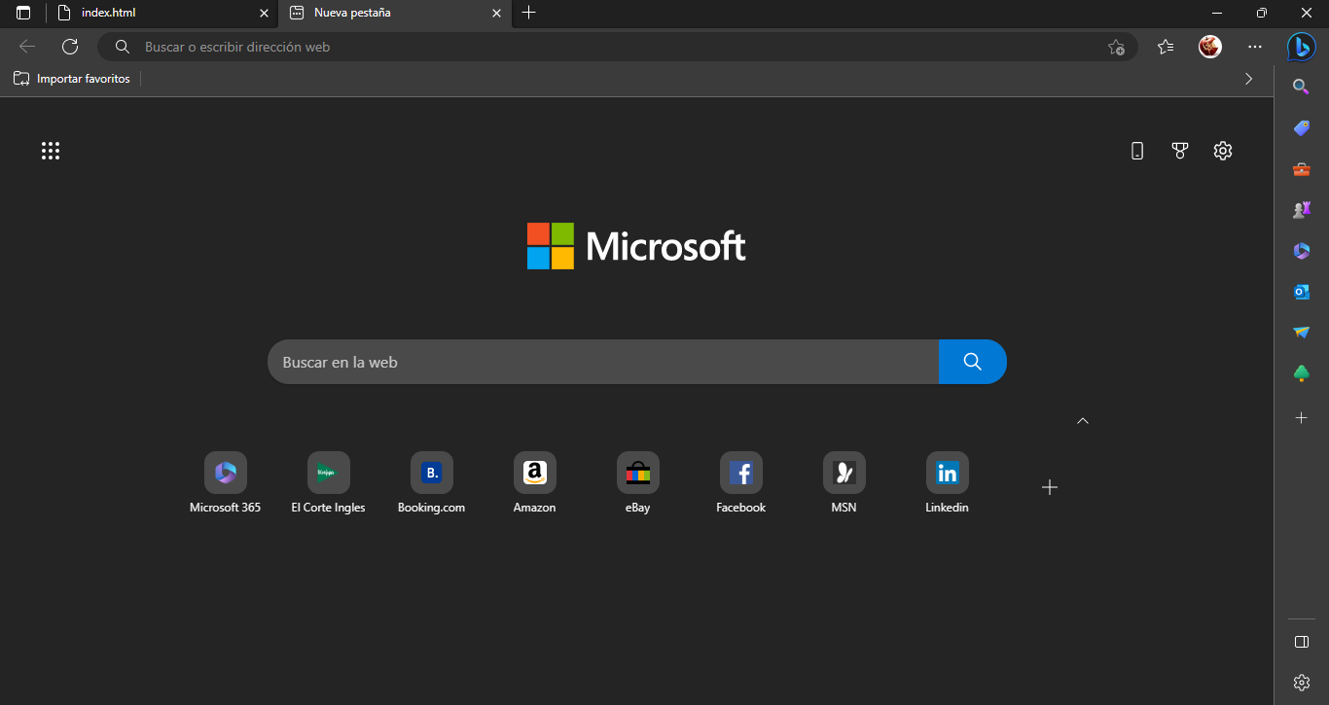Select the Nueva pestaña tab
The height and width of the screenshot is (705, 1329).
395,13
